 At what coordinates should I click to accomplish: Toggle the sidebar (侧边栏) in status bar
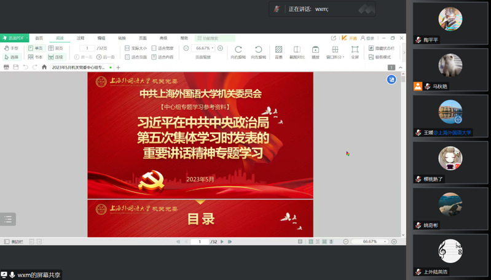(x=14, y=241)
